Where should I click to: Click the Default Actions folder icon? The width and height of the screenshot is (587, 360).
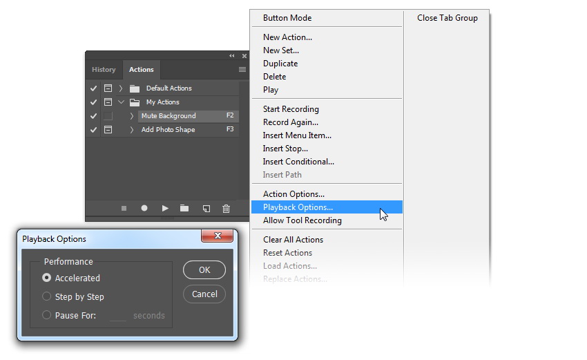click(x=135, y=88)
